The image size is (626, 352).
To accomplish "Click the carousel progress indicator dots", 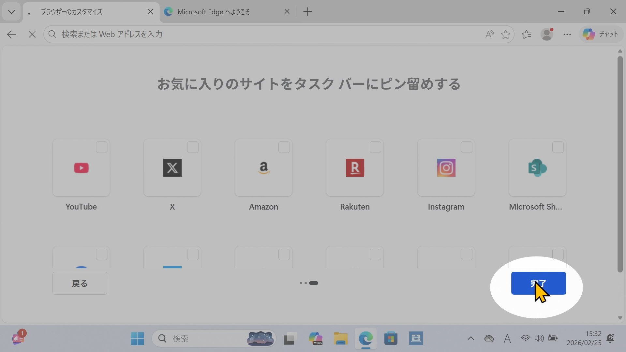I will [308, 283].
